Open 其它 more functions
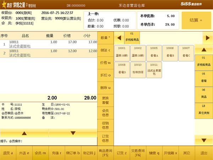The image size is (213, 160). click(187, 153)
